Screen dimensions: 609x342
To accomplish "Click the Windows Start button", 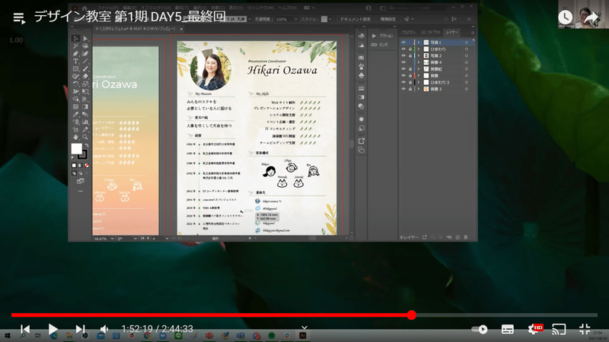I will click(7, 336).
